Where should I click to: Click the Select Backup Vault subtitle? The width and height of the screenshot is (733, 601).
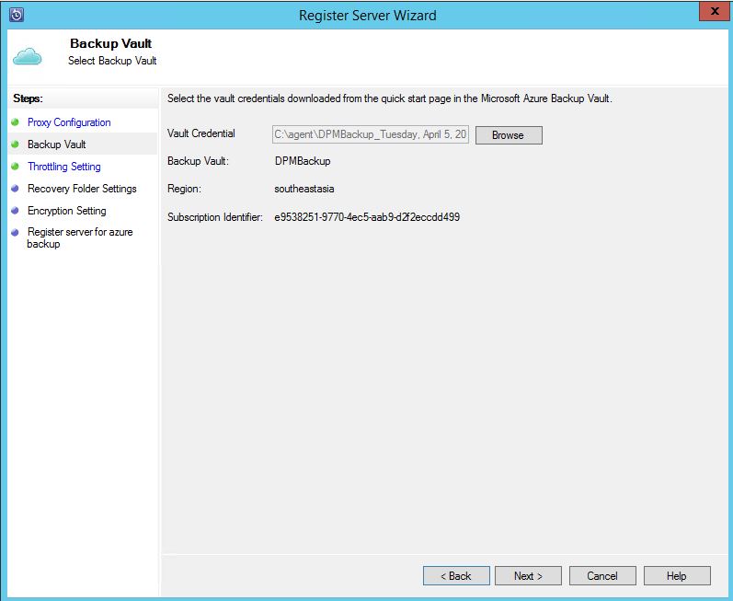tap(112, 61)
